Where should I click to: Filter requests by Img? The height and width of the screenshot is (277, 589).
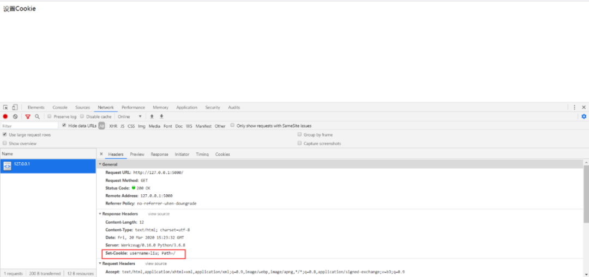[142, 126]
